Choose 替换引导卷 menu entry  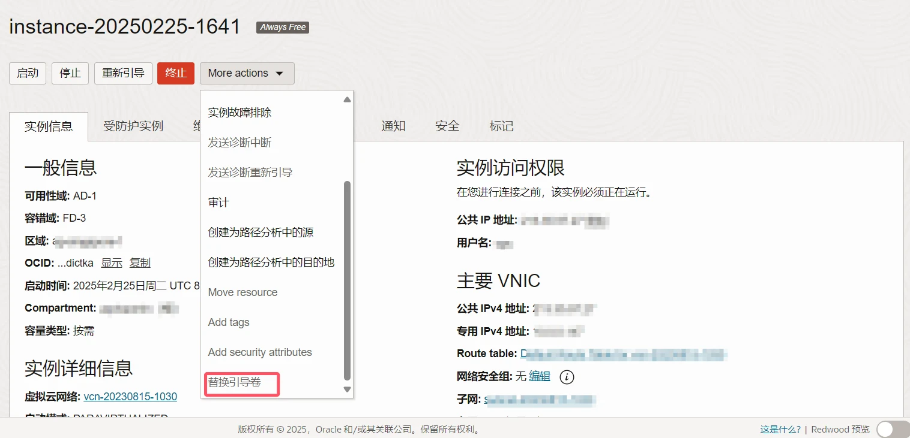click(x=235, y=382)
